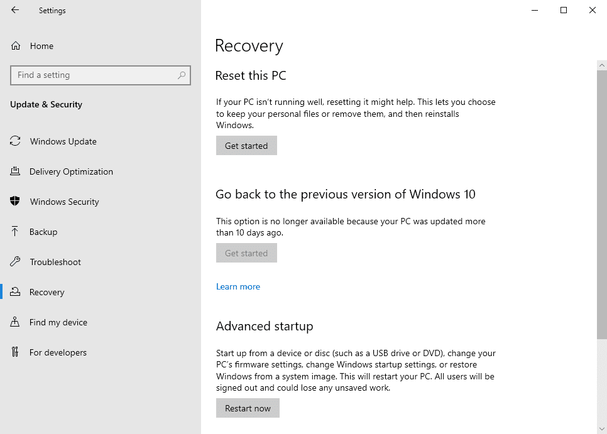Click Restart now under Advanced startup
Viewport: 607px width, 434px height.
(248, 408)
